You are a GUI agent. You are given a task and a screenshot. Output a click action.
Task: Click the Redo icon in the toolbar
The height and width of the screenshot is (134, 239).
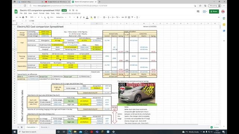[x=20, y=17]
